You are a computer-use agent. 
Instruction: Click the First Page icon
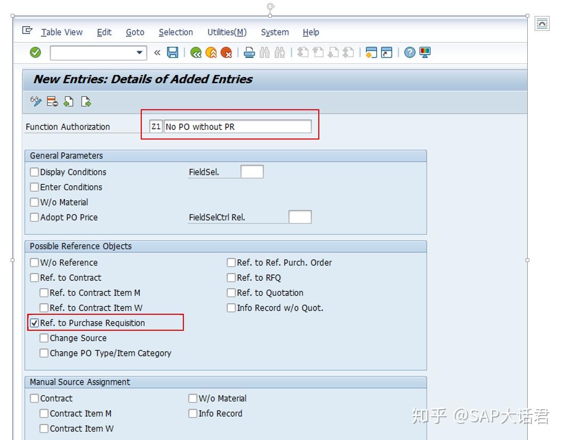coord(303,53)
